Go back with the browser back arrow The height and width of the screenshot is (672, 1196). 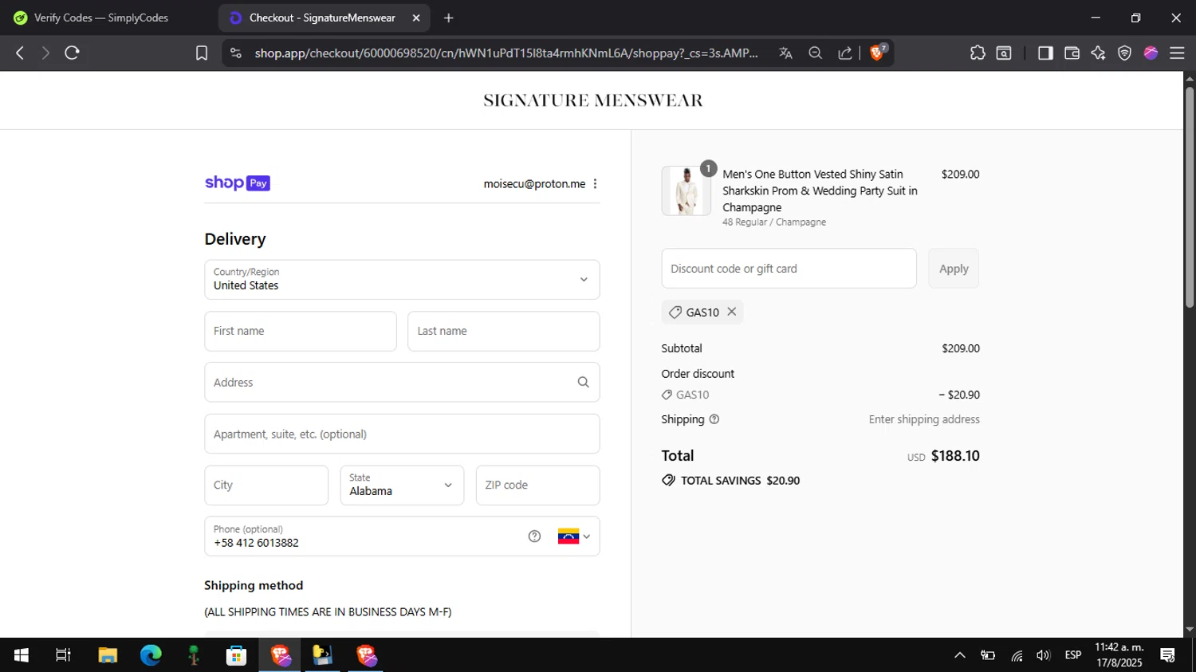click(x=20, y=53)
